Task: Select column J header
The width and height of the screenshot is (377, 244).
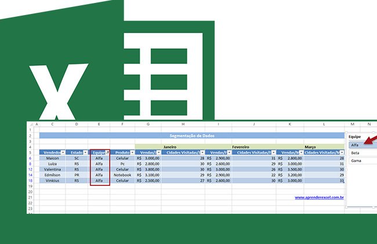Action: coord(254,124)
